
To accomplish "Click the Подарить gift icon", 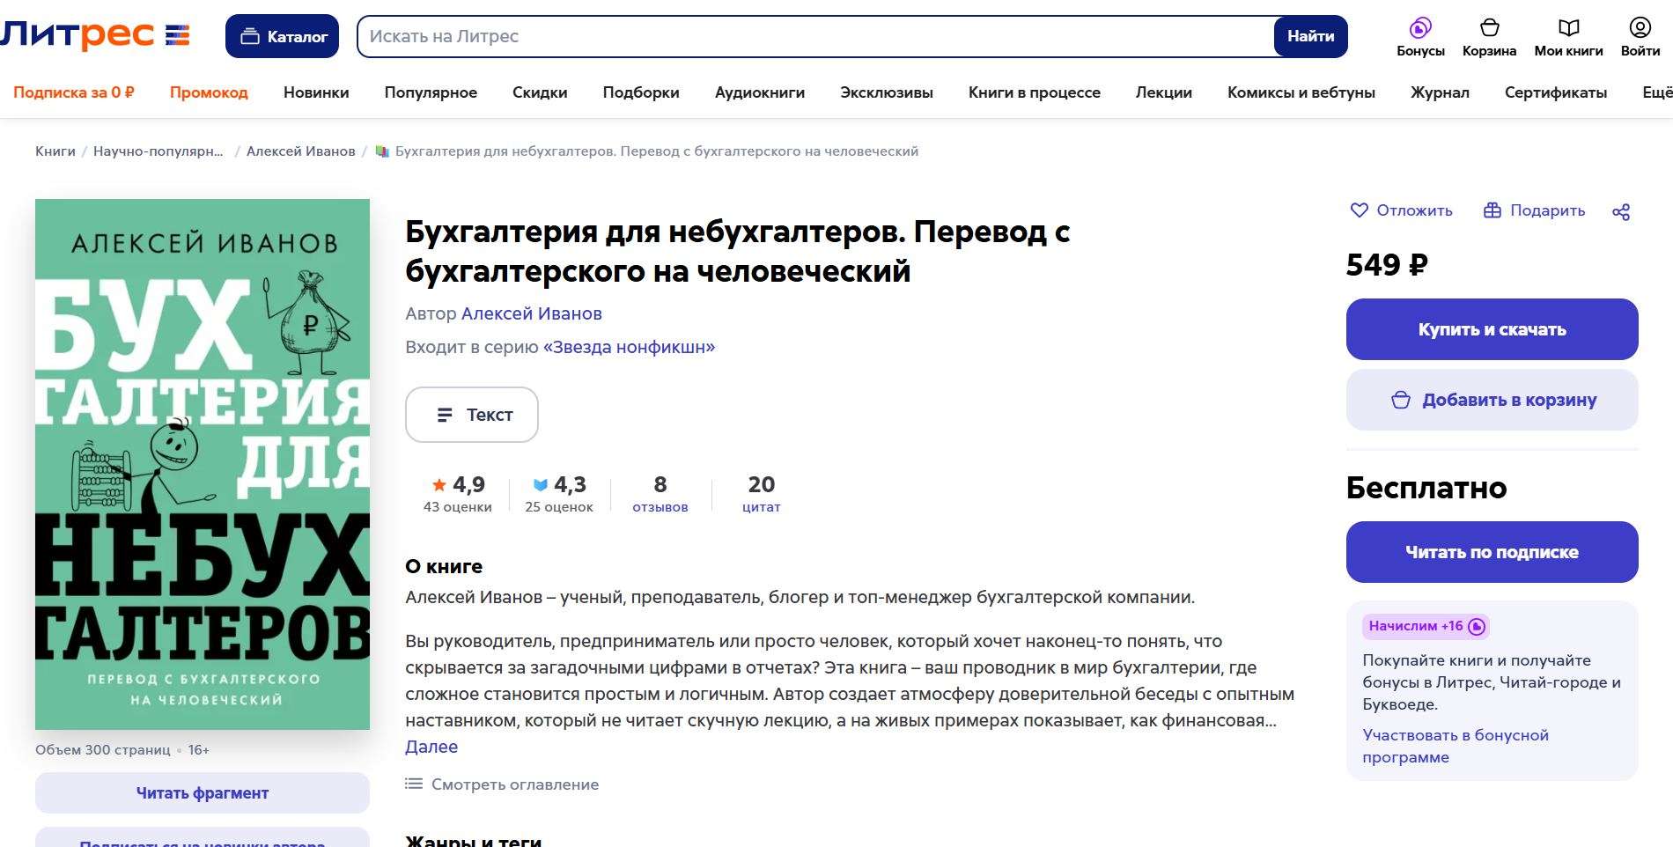I will [1492, 210].
